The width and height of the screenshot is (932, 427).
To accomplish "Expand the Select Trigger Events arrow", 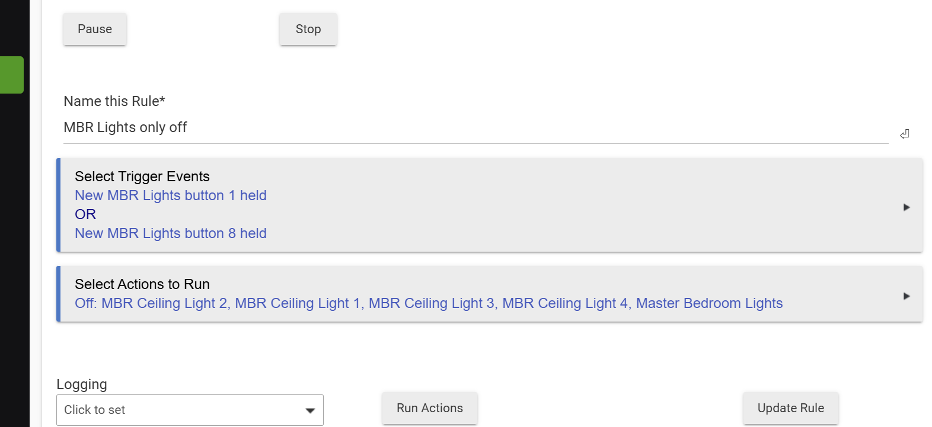I will pos(907,207).
